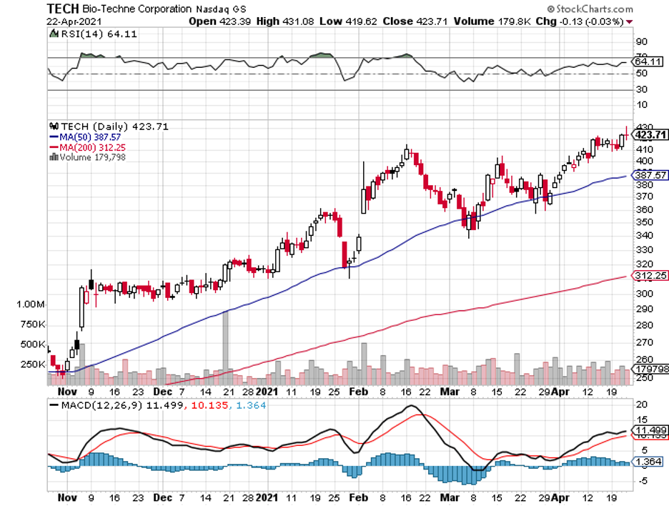Select the Low 419.62 value
The width and height of the screenshot is (669, 506).
click(x=348, y=21)
